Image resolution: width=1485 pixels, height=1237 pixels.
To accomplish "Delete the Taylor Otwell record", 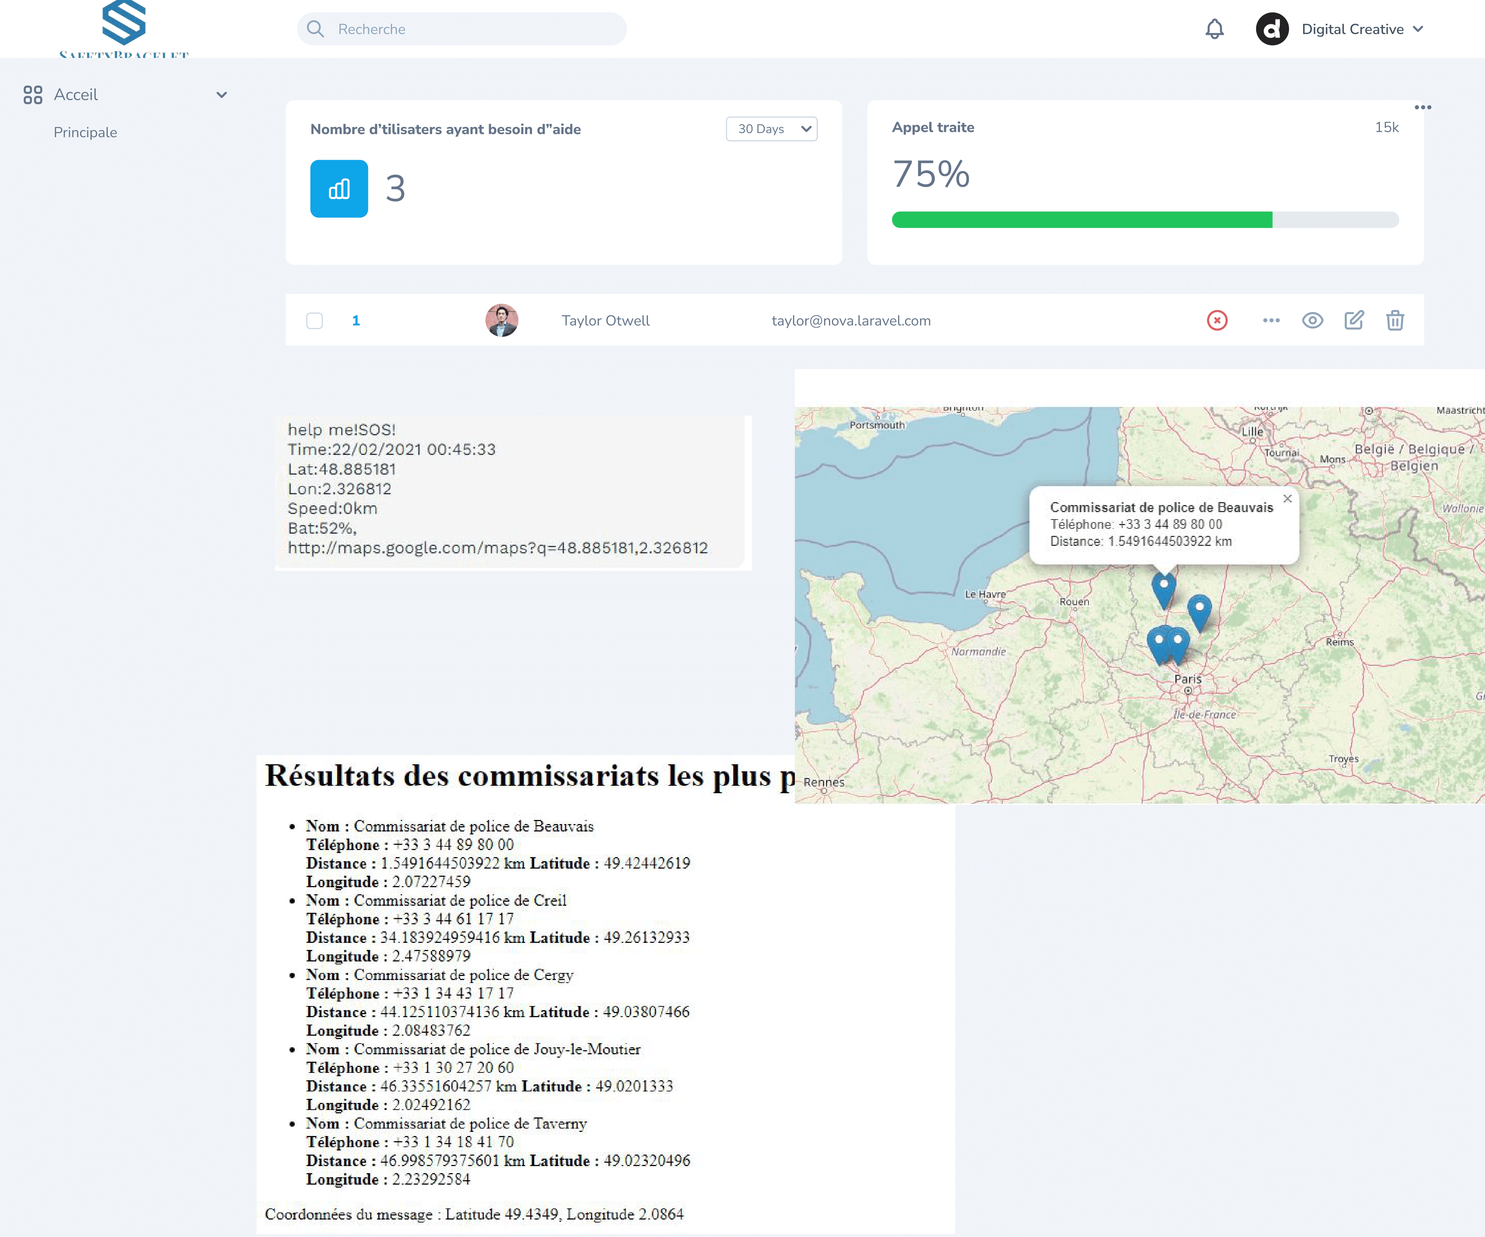I will [x=1394, y=320].
